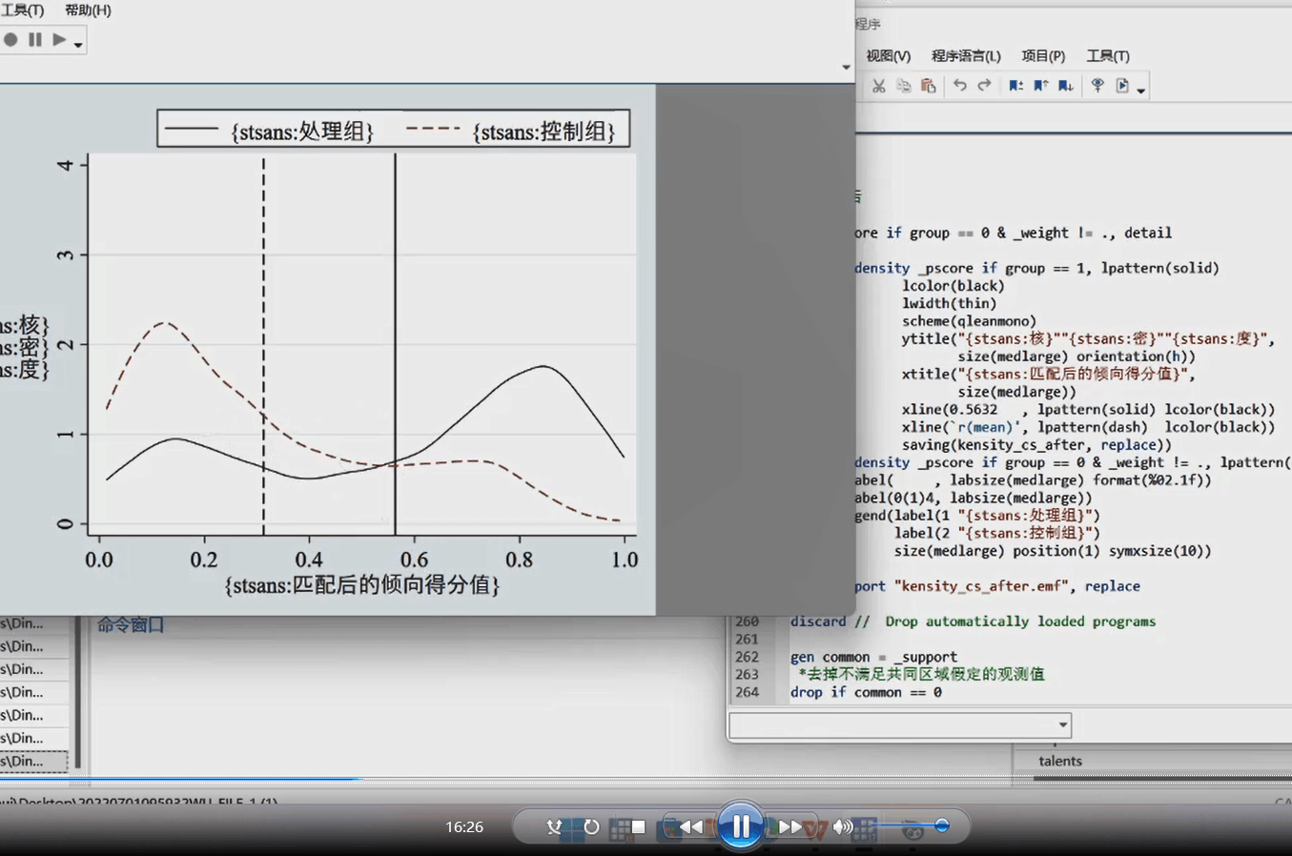Click the rewind previous button in player
The image size is (1292, 856).
(x=692, y=826)
